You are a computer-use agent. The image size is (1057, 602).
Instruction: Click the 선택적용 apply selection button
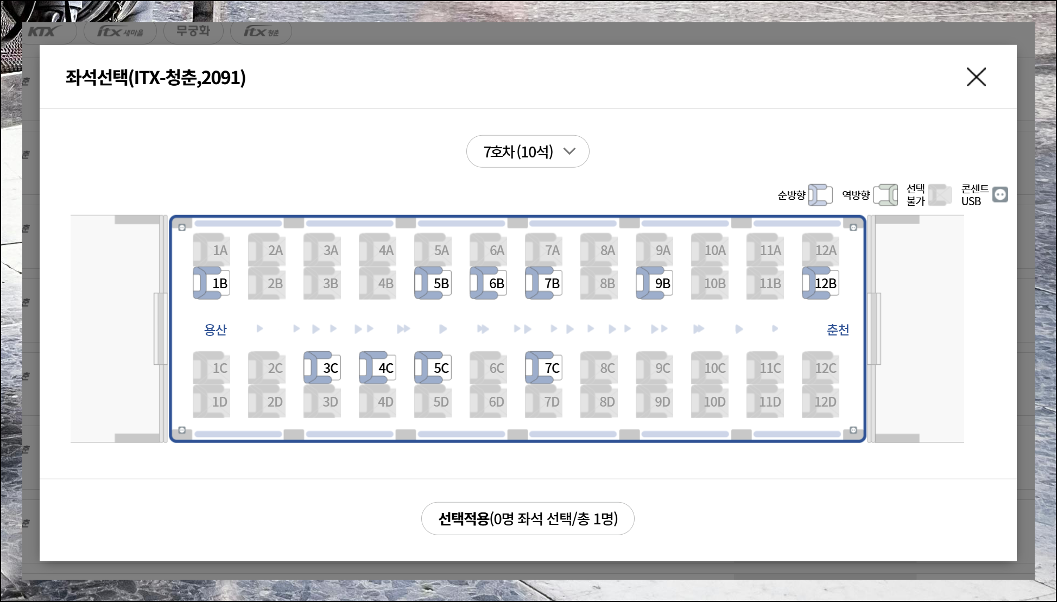coord(527,518)
